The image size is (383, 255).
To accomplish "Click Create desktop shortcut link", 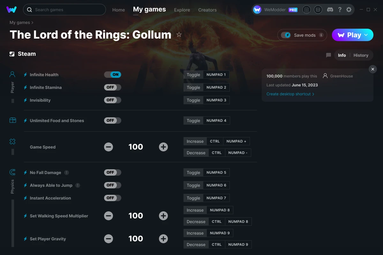I will [x=288, y=94].
